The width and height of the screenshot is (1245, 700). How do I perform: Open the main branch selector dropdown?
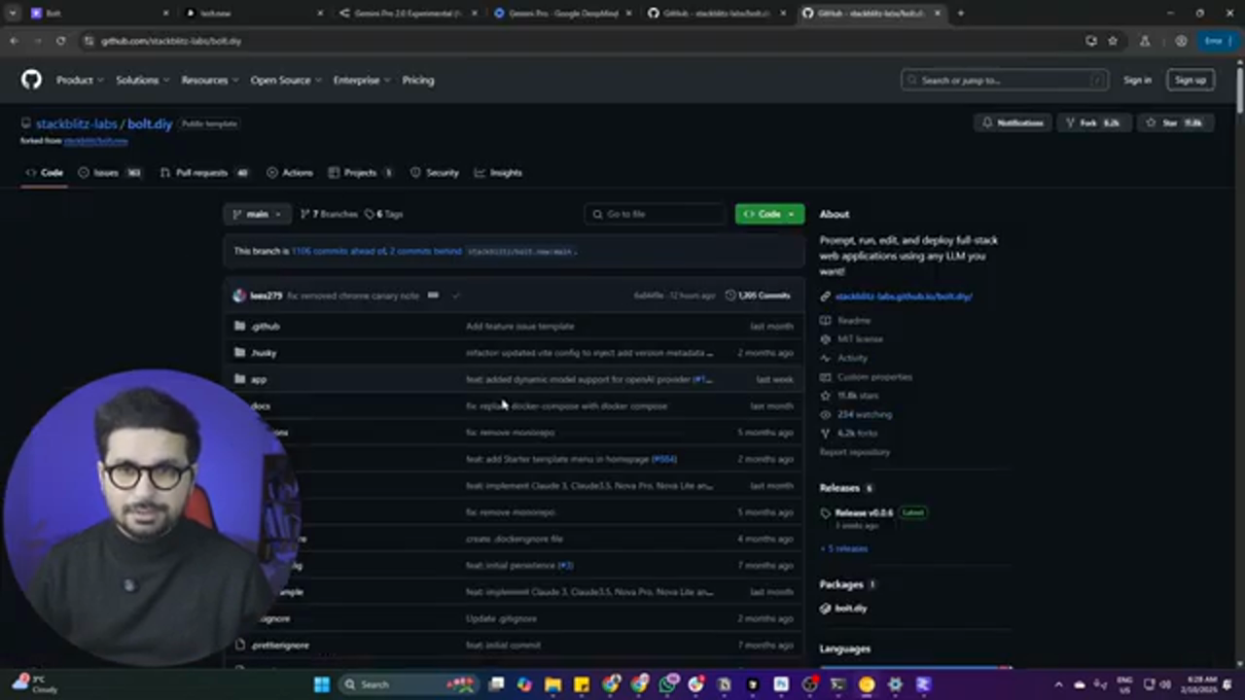coord(257,214)
